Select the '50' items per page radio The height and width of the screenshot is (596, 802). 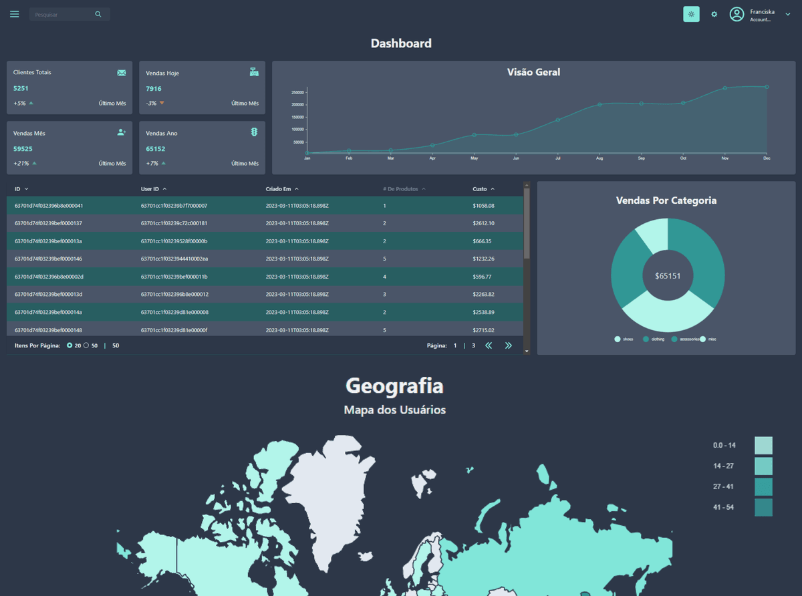tap(87, 345)
